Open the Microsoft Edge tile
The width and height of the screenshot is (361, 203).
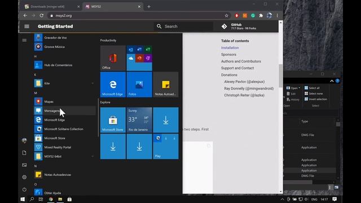point(113,85)
